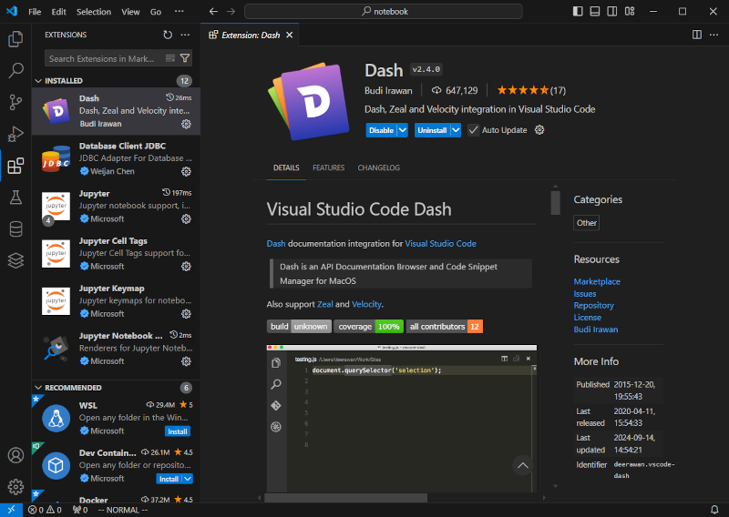The height and width of the screenshot is (517, 729).
Task: Open the Run and Debug view
Action: pyautogui.click(x=15, y=134)
